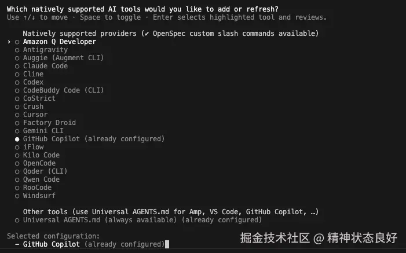
Task: Choose the Cline list entry
Action: click(33, 74)
